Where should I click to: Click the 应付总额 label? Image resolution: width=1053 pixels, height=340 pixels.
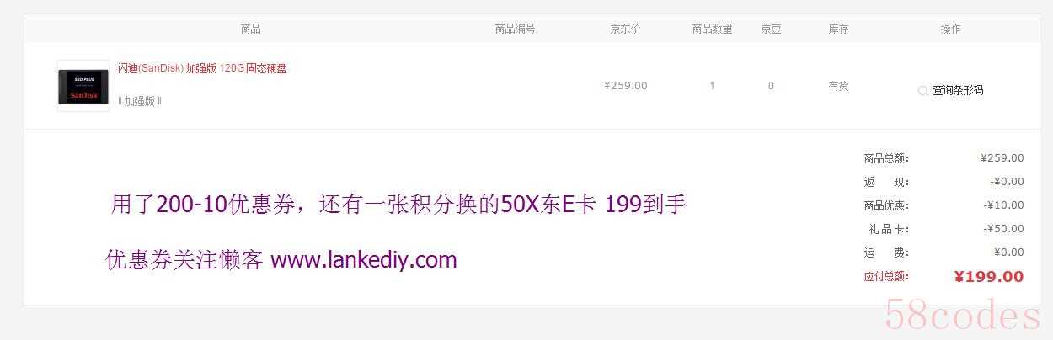click(x=886, y=276)
